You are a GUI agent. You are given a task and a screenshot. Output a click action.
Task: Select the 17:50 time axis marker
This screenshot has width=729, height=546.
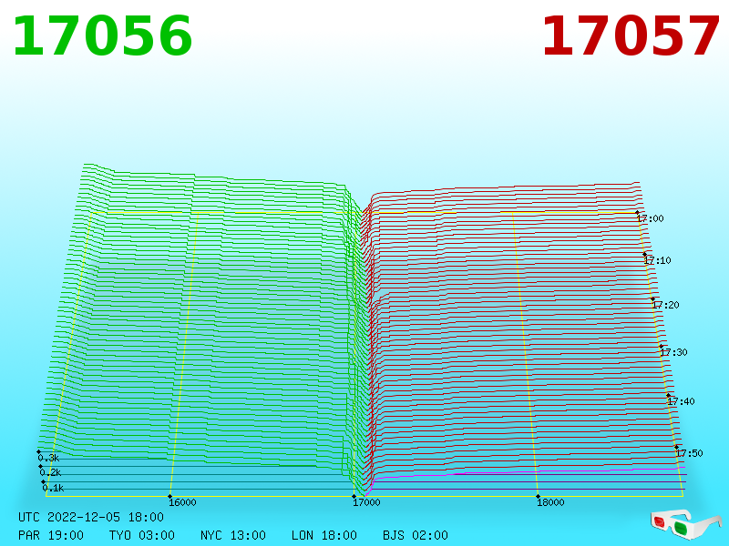click(x=689, y=453)
